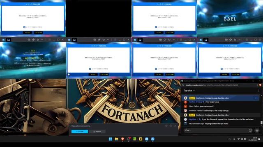Screen dimensions: 263x147
Task: Open options on highlighted top tier rin message
Action: point(256,98)
